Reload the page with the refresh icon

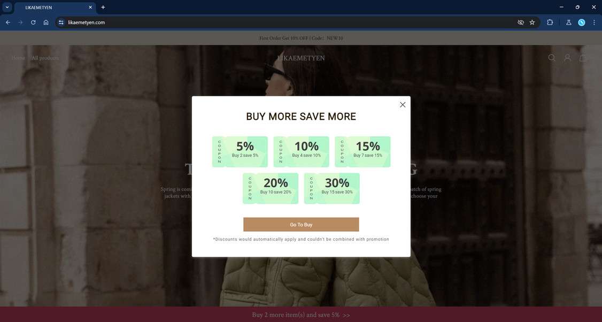33,22
